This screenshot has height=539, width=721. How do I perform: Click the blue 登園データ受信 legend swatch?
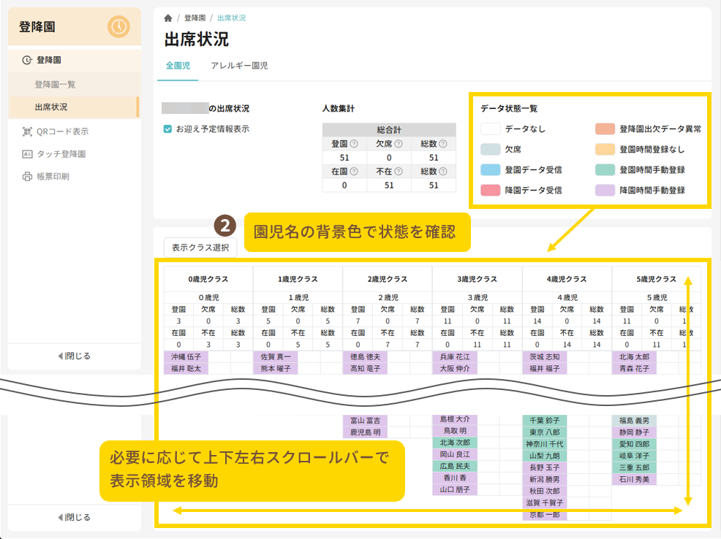(x=490, y=169)
